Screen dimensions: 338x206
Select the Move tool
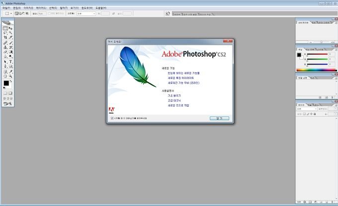[10, 28]
